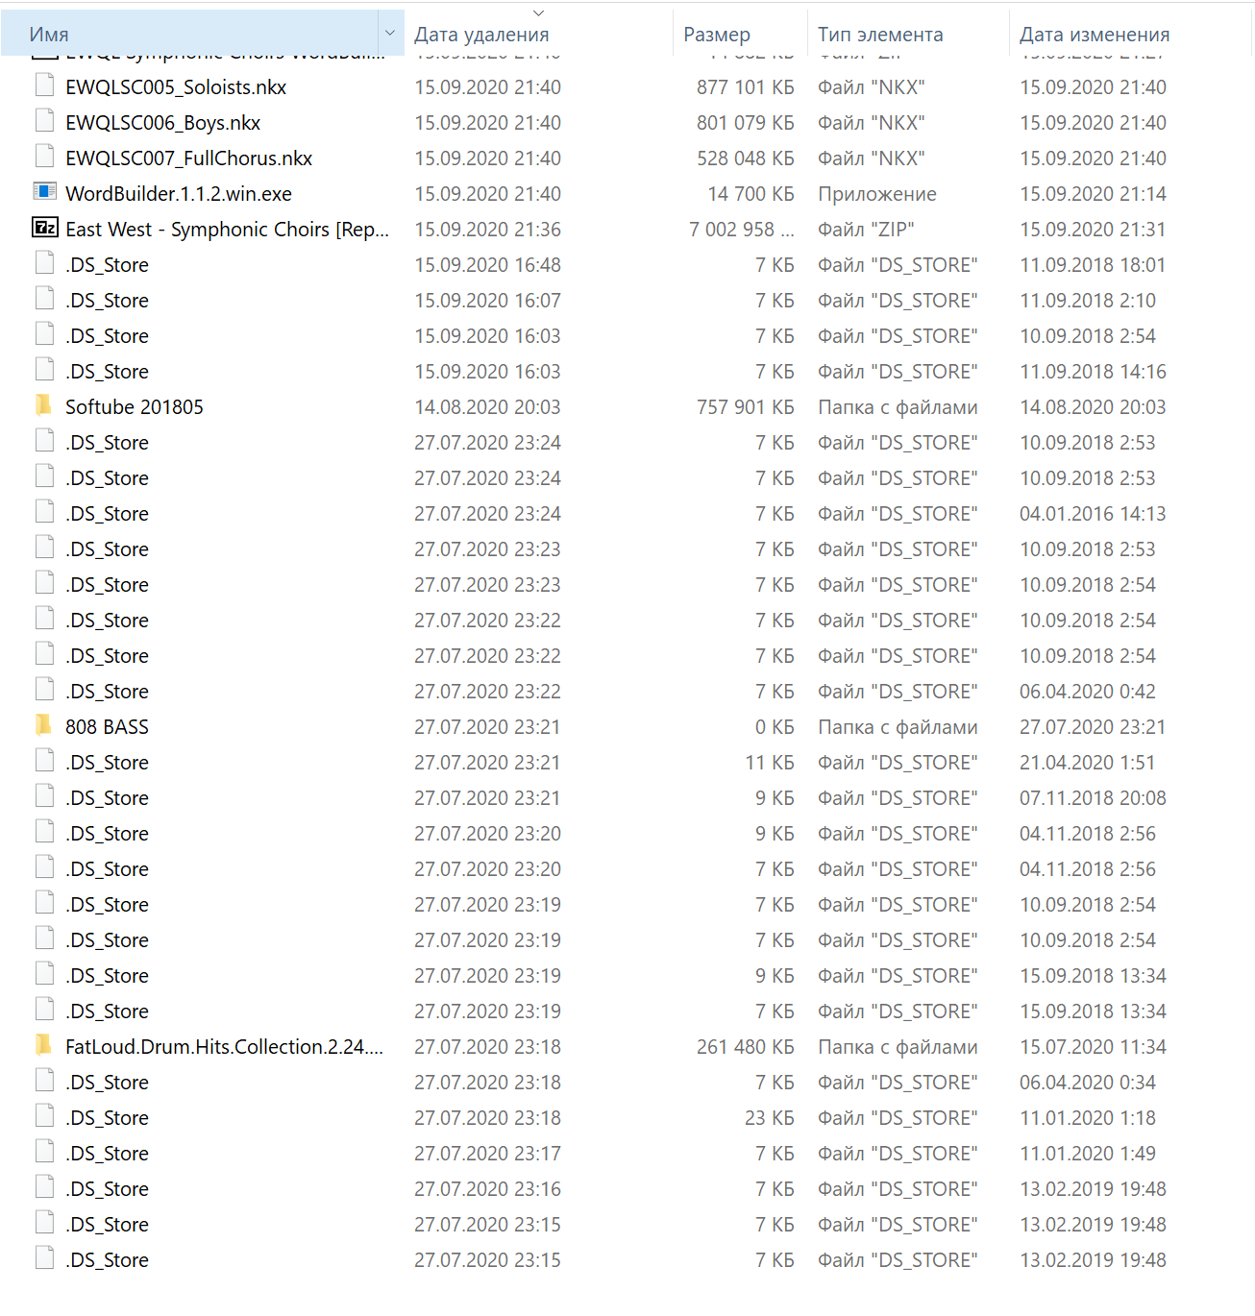This screenshot has width=1255, height=1316.
Task: Click the size cell 757 901 КБ
Action: [x=746, y=407]
